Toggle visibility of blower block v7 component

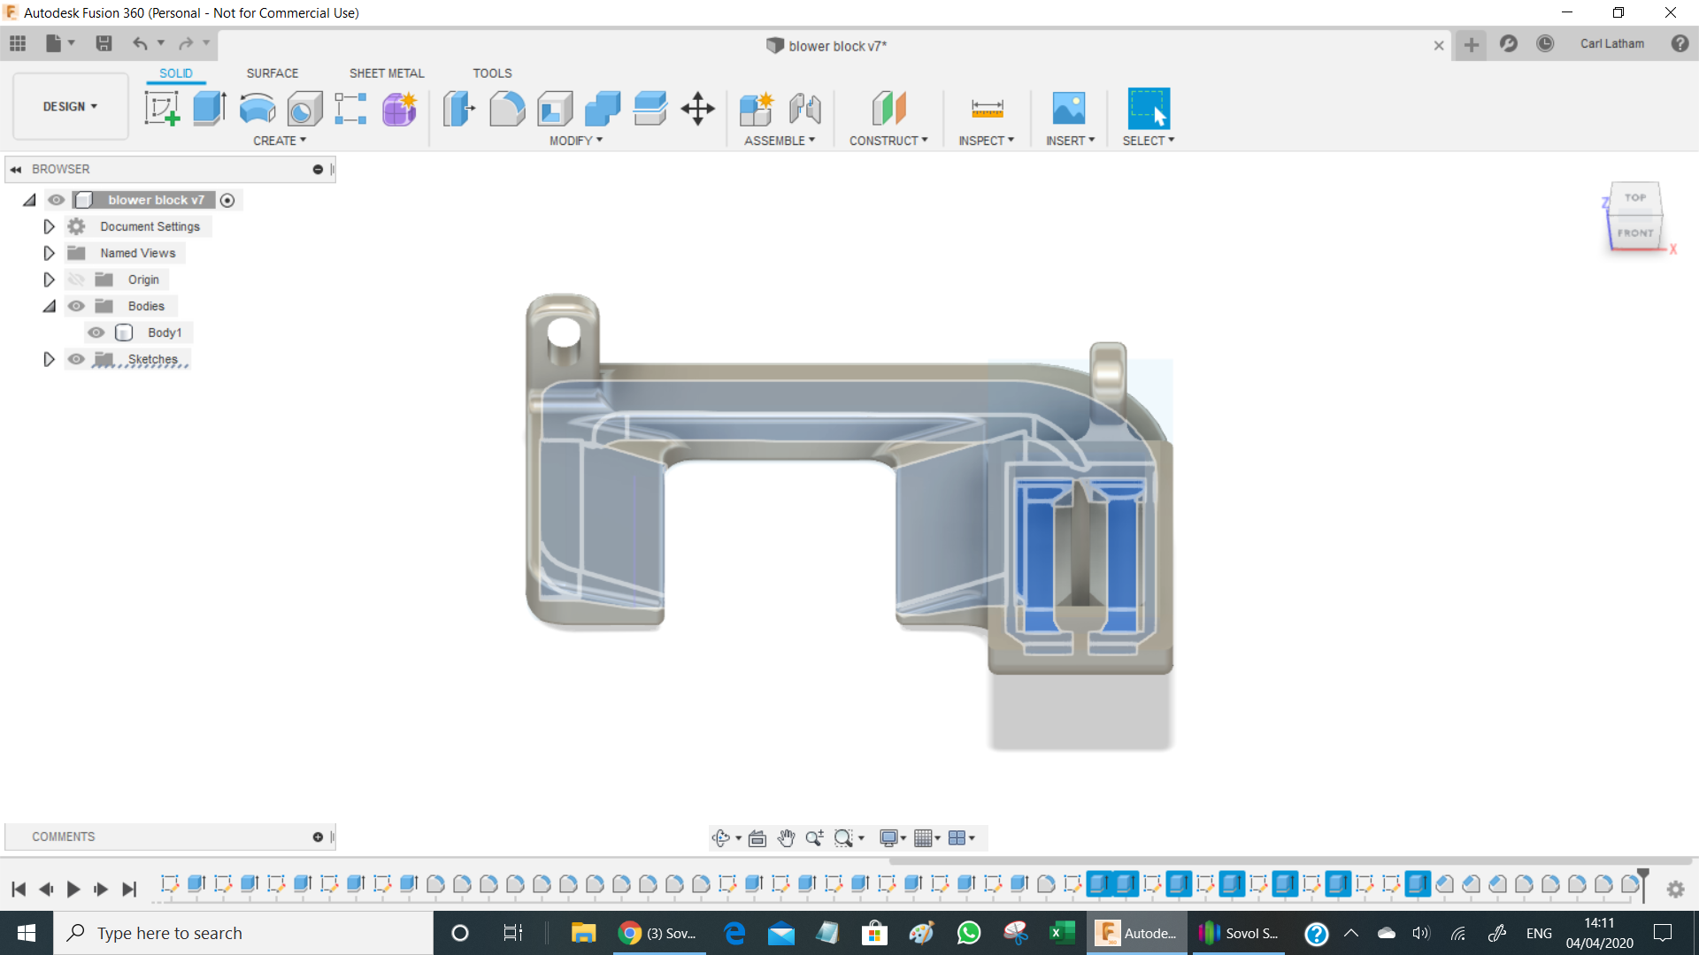(57, 200)
